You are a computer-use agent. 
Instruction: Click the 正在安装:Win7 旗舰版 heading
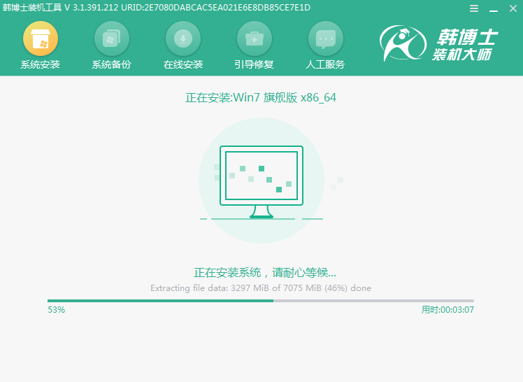click(261, 98)
